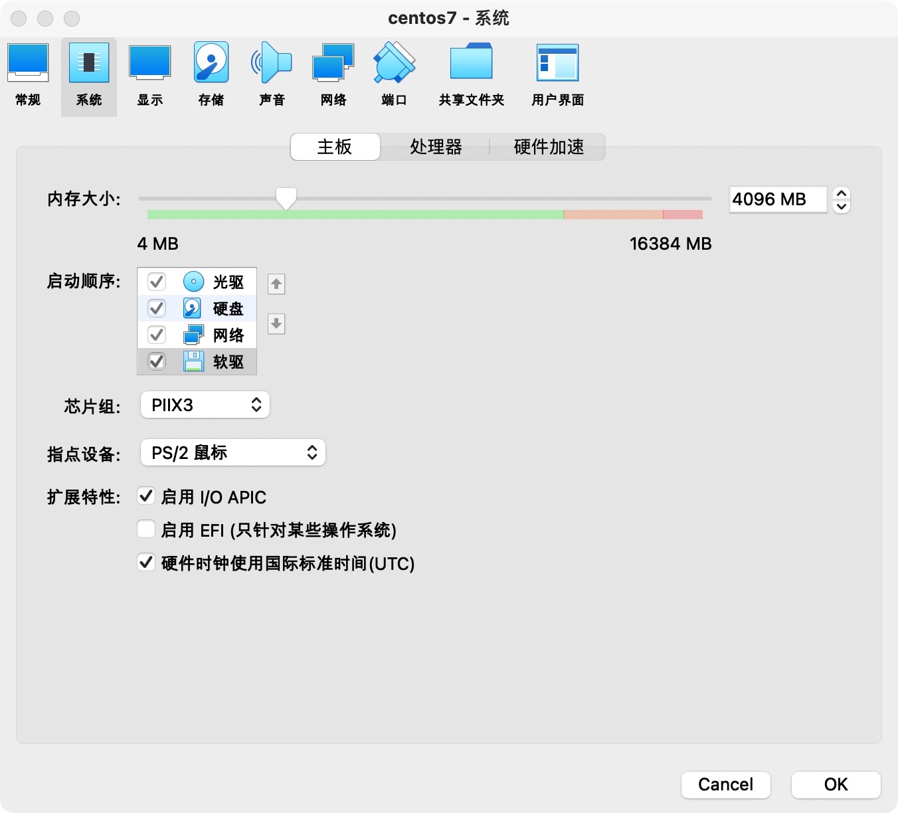
Task: Click the memory size slider handle
Action: [286, 198]
